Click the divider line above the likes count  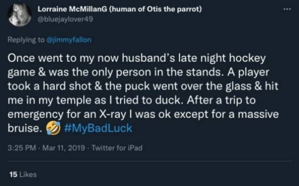coord(149,161)
